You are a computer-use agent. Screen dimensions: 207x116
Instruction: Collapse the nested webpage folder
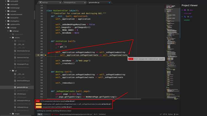click(8, 31)
